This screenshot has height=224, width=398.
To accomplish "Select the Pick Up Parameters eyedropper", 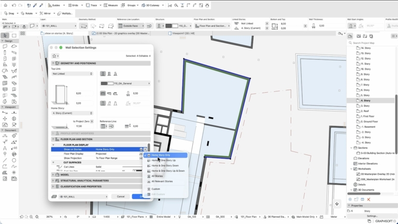I will pos(35,5).
